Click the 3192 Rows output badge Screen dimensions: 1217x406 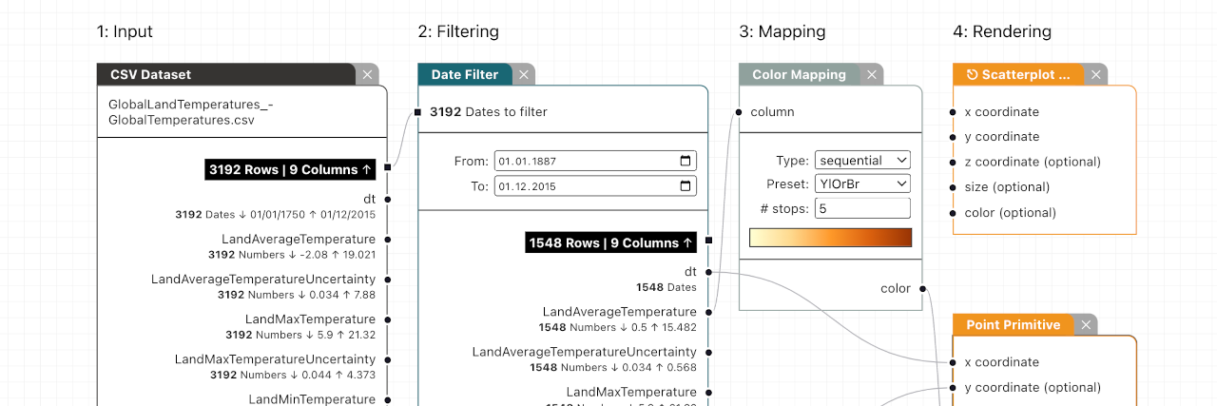coord(290,169)
